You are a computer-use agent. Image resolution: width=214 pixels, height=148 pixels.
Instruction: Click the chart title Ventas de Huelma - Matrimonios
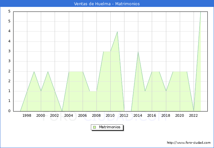[107, 4]
